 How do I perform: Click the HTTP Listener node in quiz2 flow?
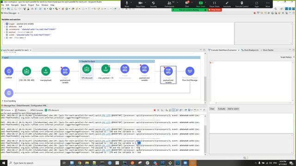click(x=9, y=71)
